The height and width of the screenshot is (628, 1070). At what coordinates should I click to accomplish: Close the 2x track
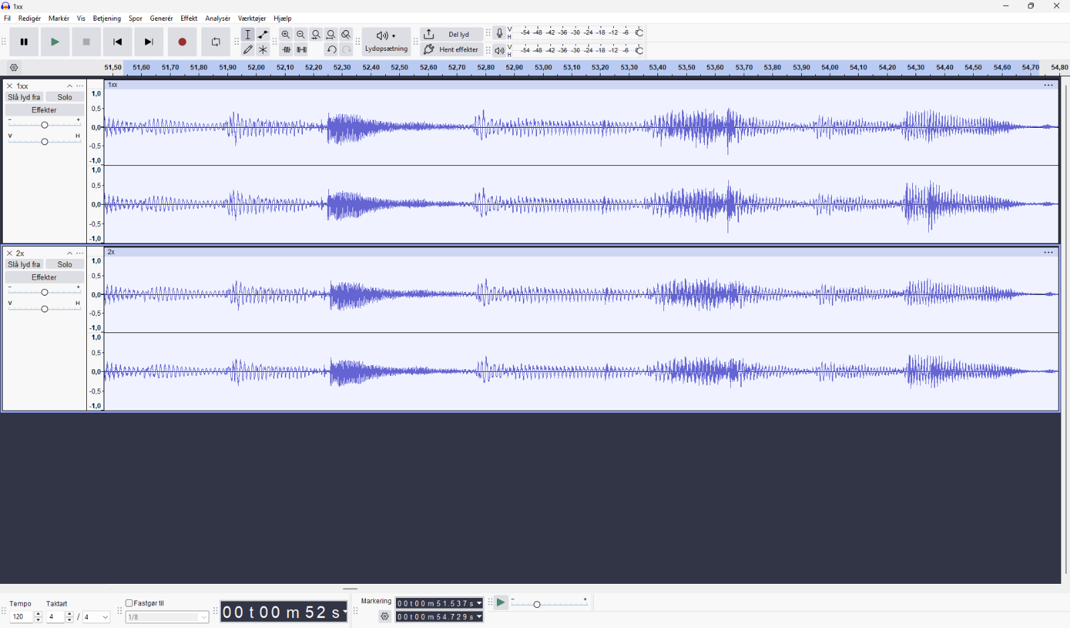pos(9,253)
